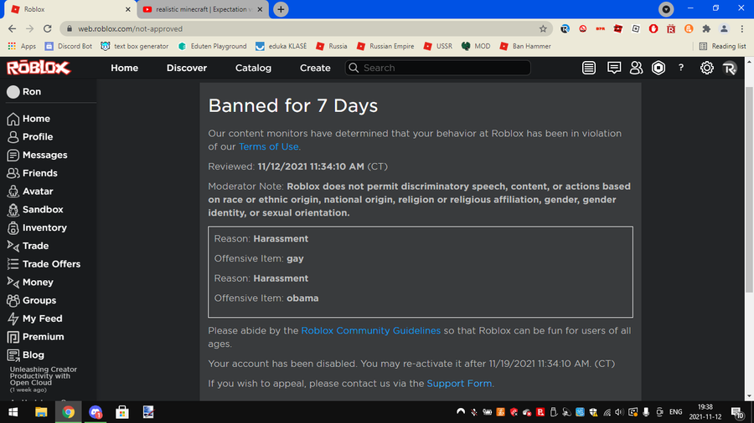Show hidden system tray icons
The width and height of the screenshot is (754, 423).
[461, 412]
